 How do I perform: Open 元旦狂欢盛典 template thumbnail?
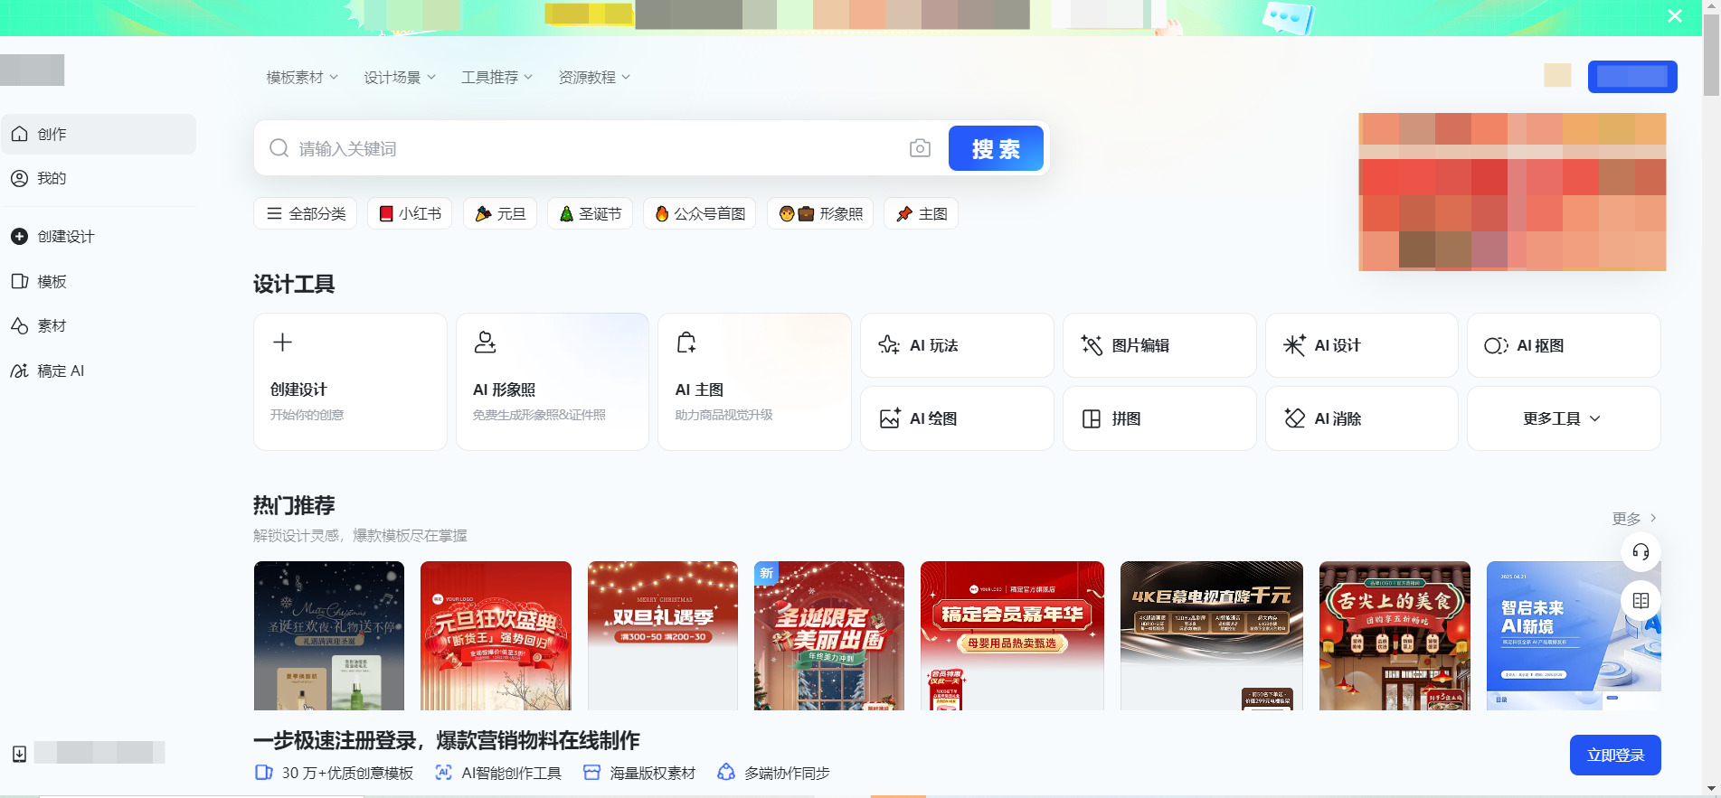pos(496,635)
